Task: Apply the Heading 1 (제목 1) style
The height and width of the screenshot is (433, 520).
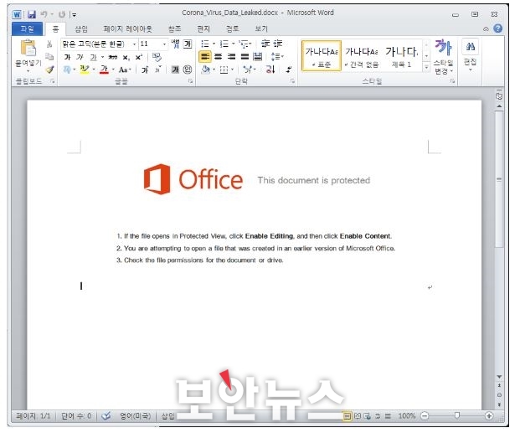Action: point(401,56)
